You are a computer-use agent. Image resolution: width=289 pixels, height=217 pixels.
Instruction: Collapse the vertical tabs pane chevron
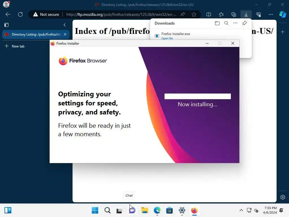[65, 25]
